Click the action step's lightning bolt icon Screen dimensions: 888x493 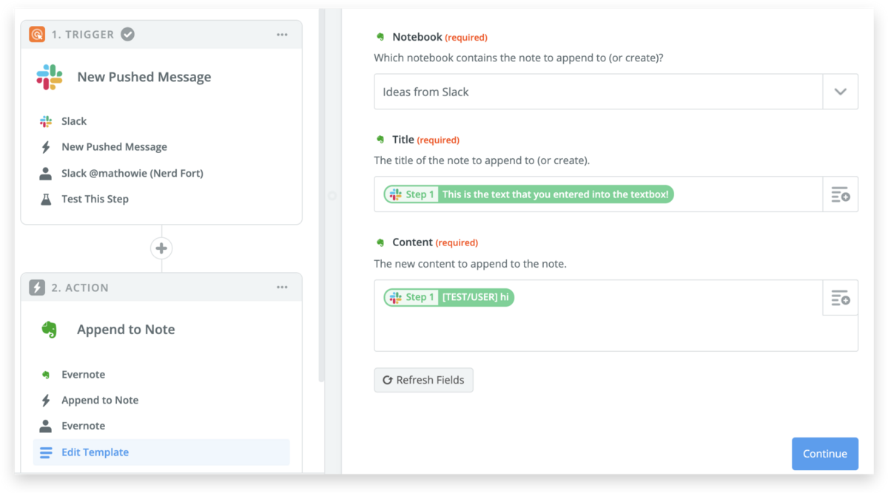click(x=37, y=288)
